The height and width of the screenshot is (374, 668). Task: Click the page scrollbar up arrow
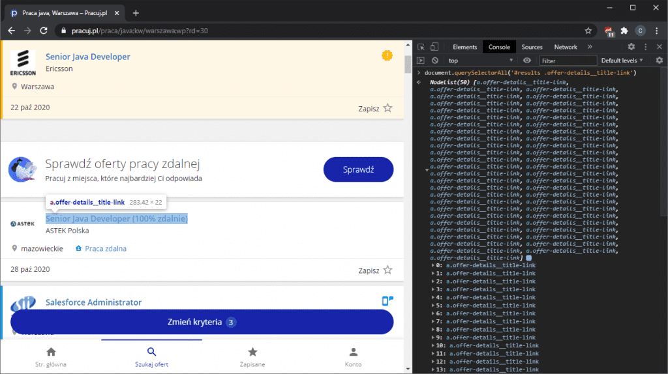click(x=408, y=45)
